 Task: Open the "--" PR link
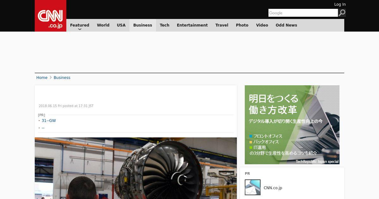click(43, 128)
